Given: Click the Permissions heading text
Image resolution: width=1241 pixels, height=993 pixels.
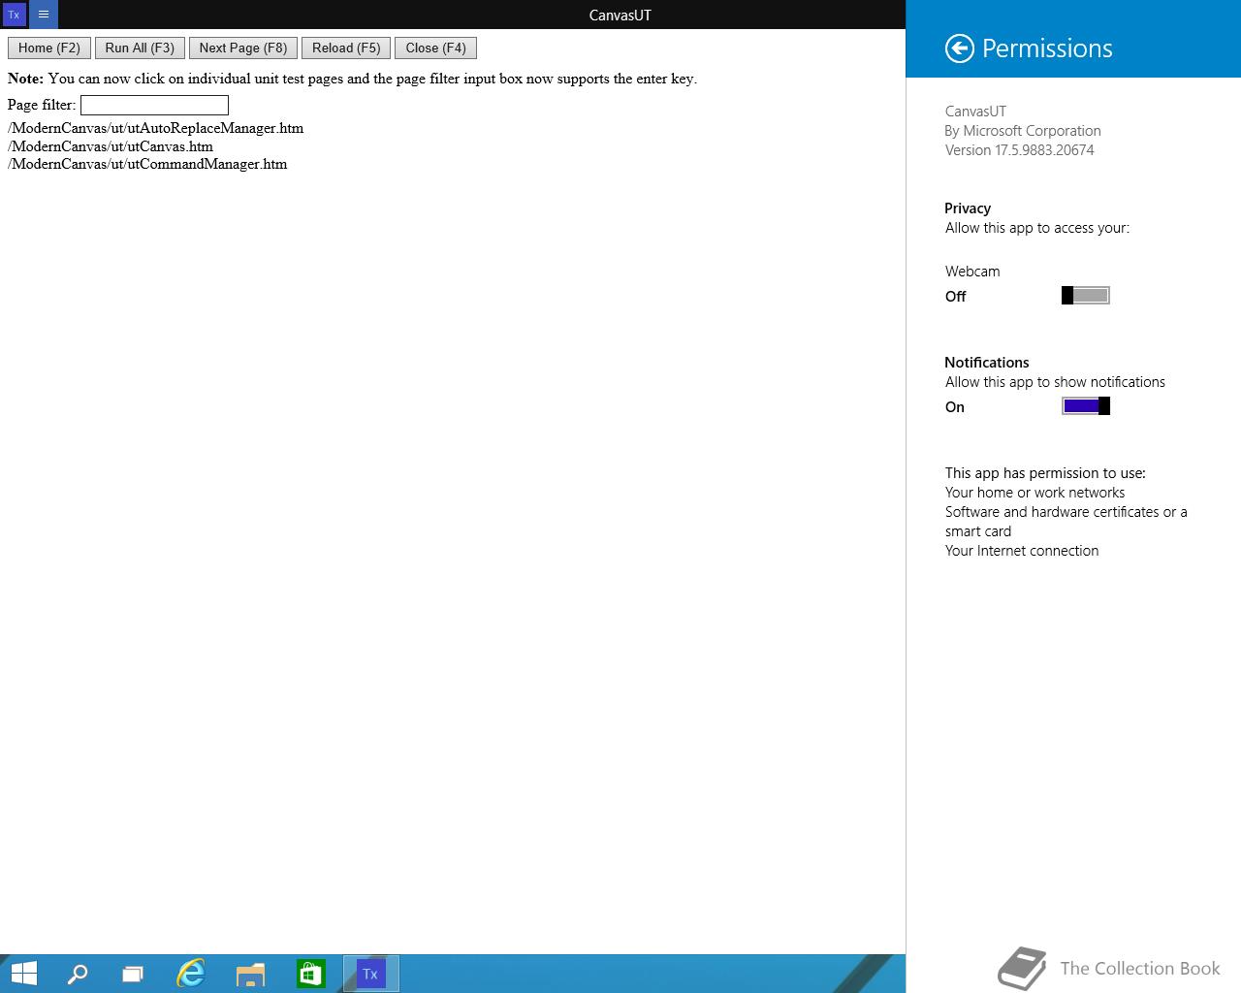Looking at the screenshot, I should [1047, 48].
